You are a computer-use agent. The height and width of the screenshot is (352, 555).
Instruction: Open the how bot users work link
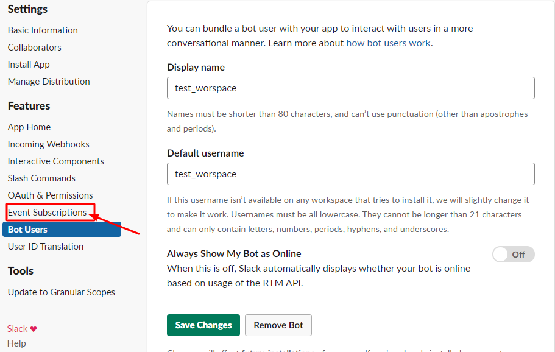point(388,43)
